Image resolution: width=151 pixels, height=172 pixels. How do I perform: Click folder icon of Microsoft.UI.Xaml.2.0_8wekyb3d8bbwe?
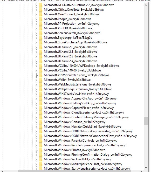[40, 47]
